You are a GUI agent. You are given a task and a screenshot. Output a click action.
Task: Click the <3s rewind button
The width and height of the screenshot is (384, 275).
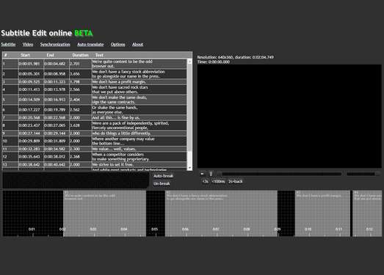(206, 182)
